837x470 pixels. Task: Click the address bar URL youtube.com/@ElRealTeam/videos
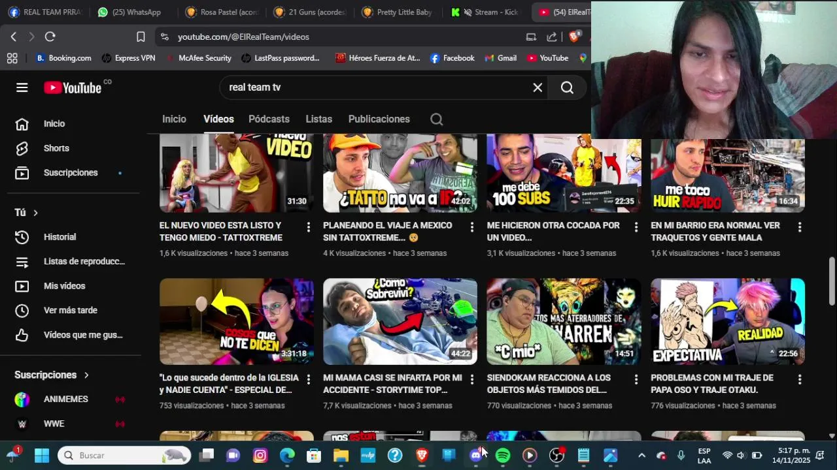[x=243, y=37]
